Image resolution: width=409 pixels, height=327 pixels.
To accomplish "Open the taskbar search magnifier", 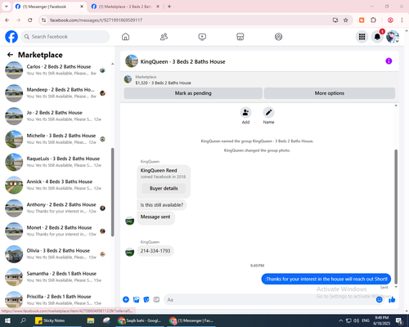I will click(23, 320).
